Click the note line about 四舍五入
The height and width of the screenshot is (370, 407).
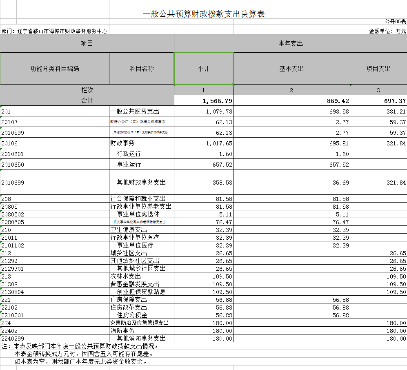(x=84, y=354)
